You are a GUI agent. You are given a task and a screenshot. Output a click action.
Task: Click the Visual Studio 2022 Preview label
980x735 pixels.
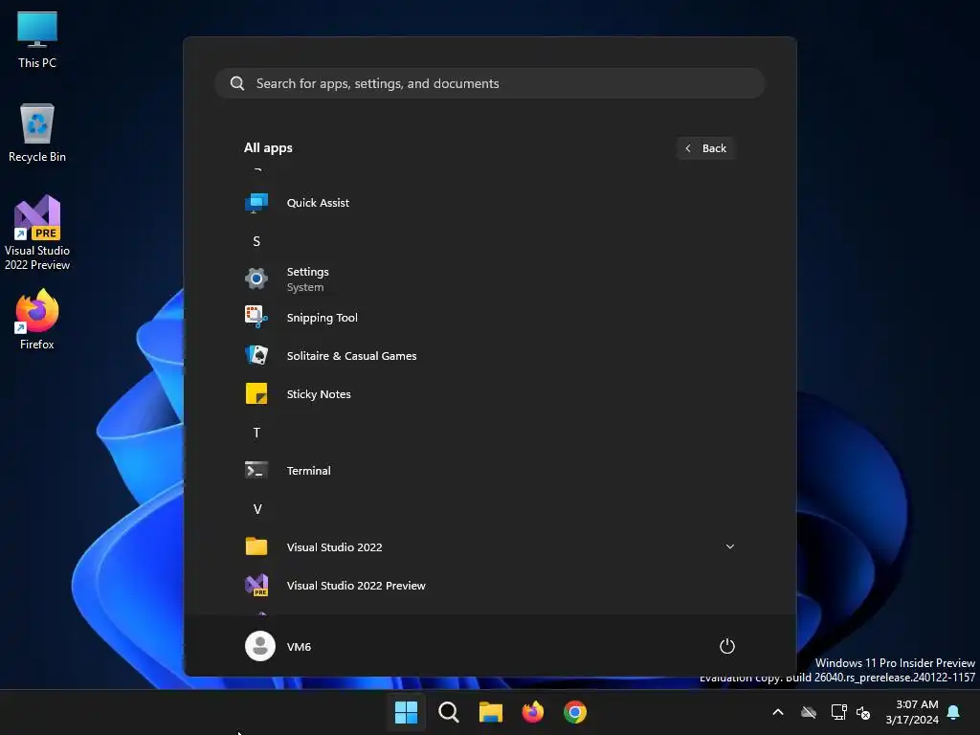[x=356, y=586]
